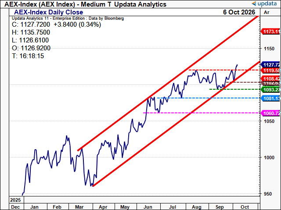Viewport: 281px width, 210px height.
Task: Click the Ar scale label
Action: click(x=267, y=12)
